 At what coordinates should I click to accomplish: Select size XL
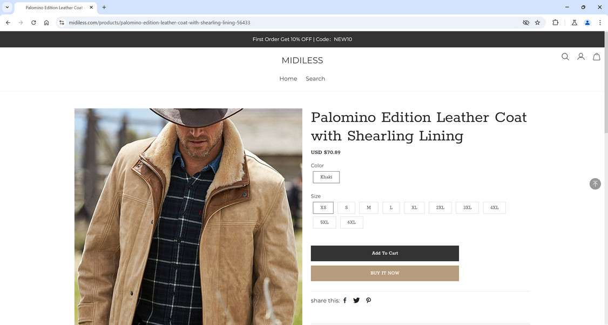tap(414, 208)
